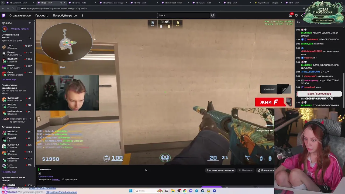
Task: Sort followed channels with arrows icon
Action: point(30,37)
